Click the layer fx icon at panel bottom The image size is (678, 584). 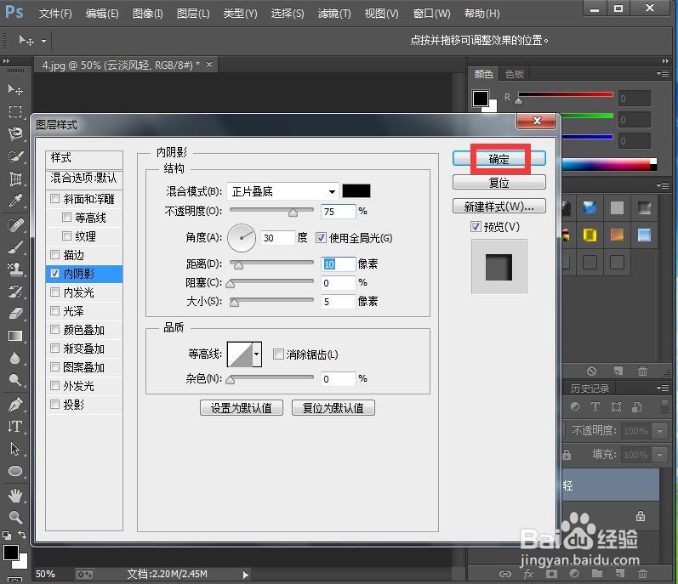point(528,574)
